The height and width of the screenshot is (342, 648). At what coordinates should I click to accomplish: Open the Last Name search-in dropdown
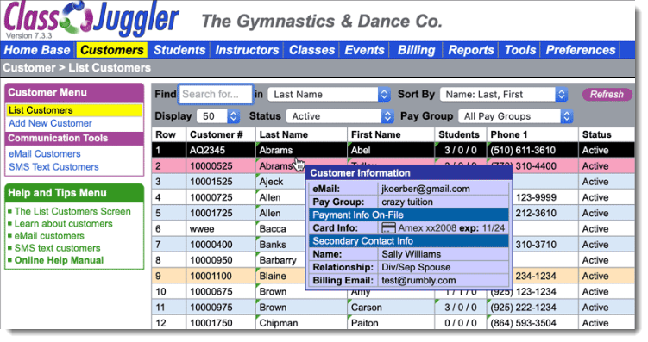point(329,95)
